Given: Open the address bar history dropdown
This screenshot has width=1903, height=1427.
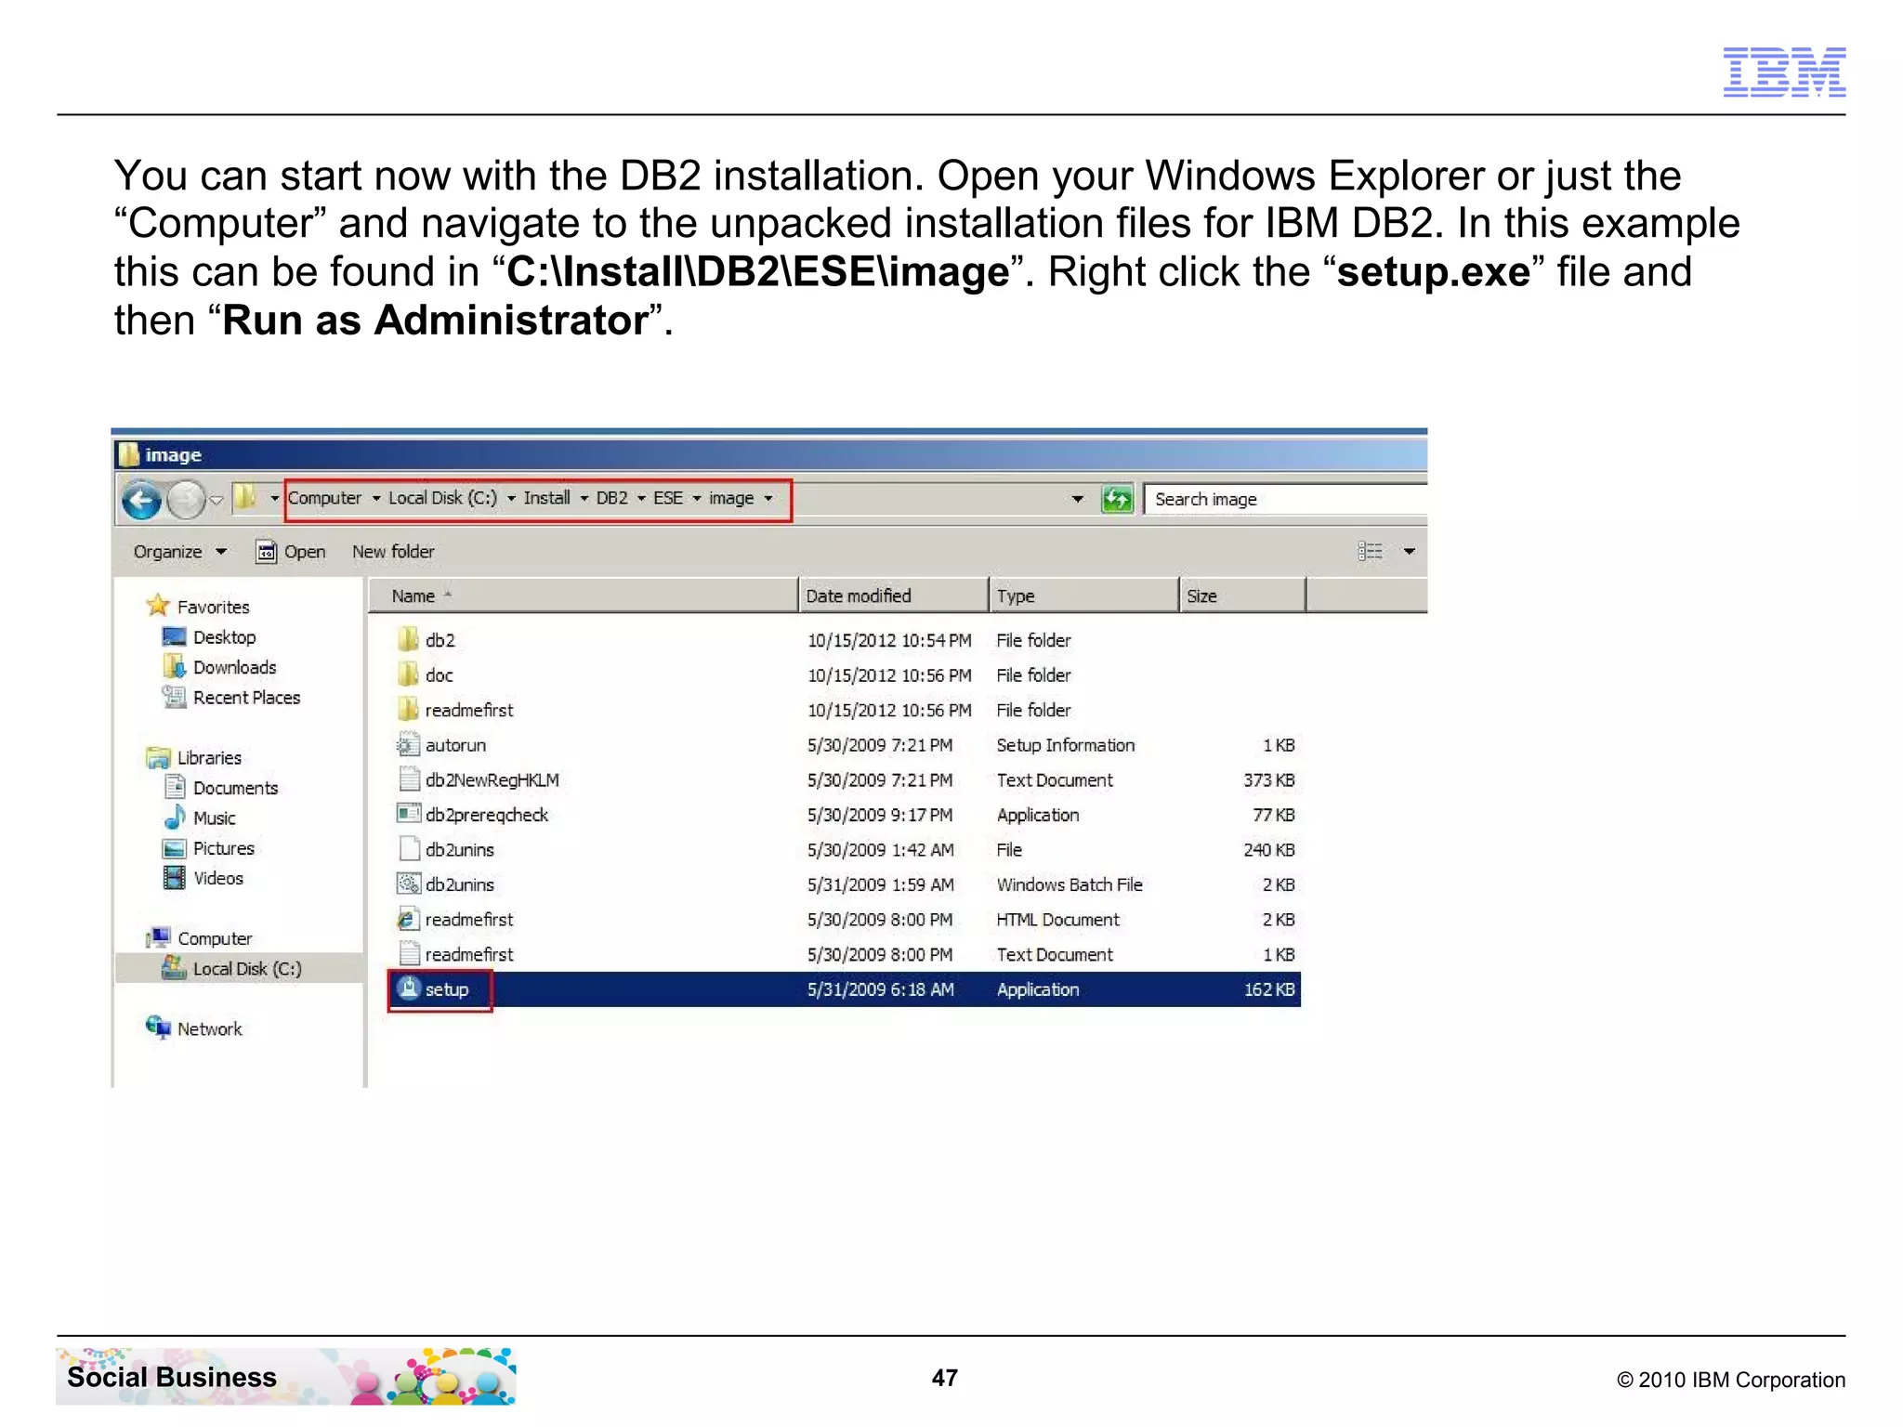Looking at the screenshot, I should [x=1077, y=499].
